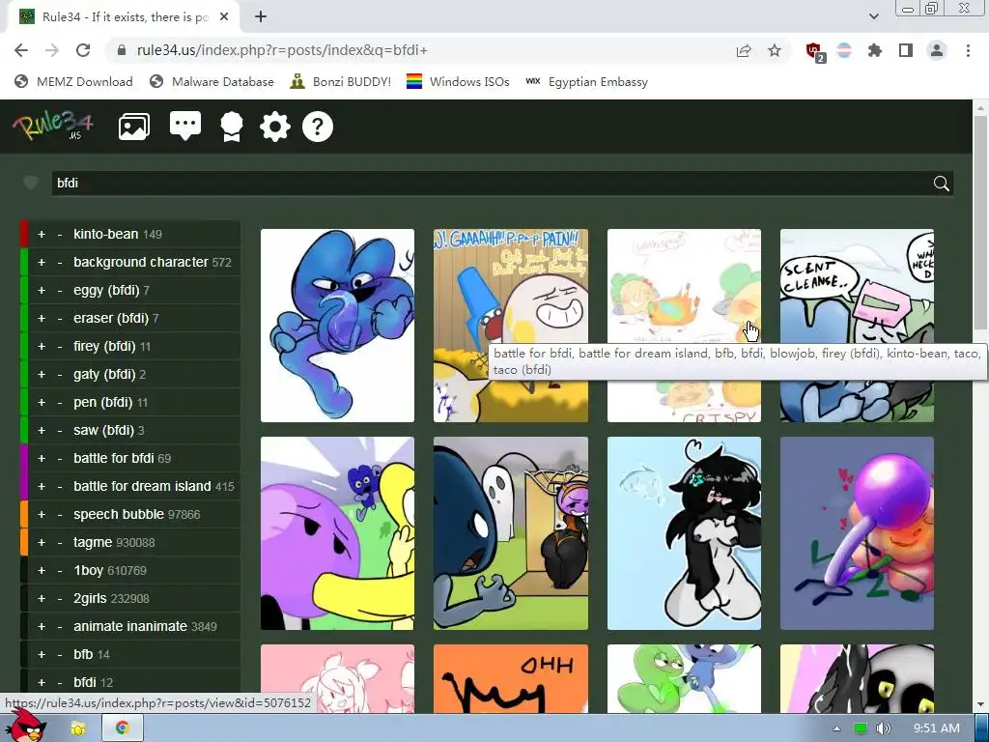989x742 pixels.
Task: Open the pen (bfdi) tag link
Action: (103, 402)
